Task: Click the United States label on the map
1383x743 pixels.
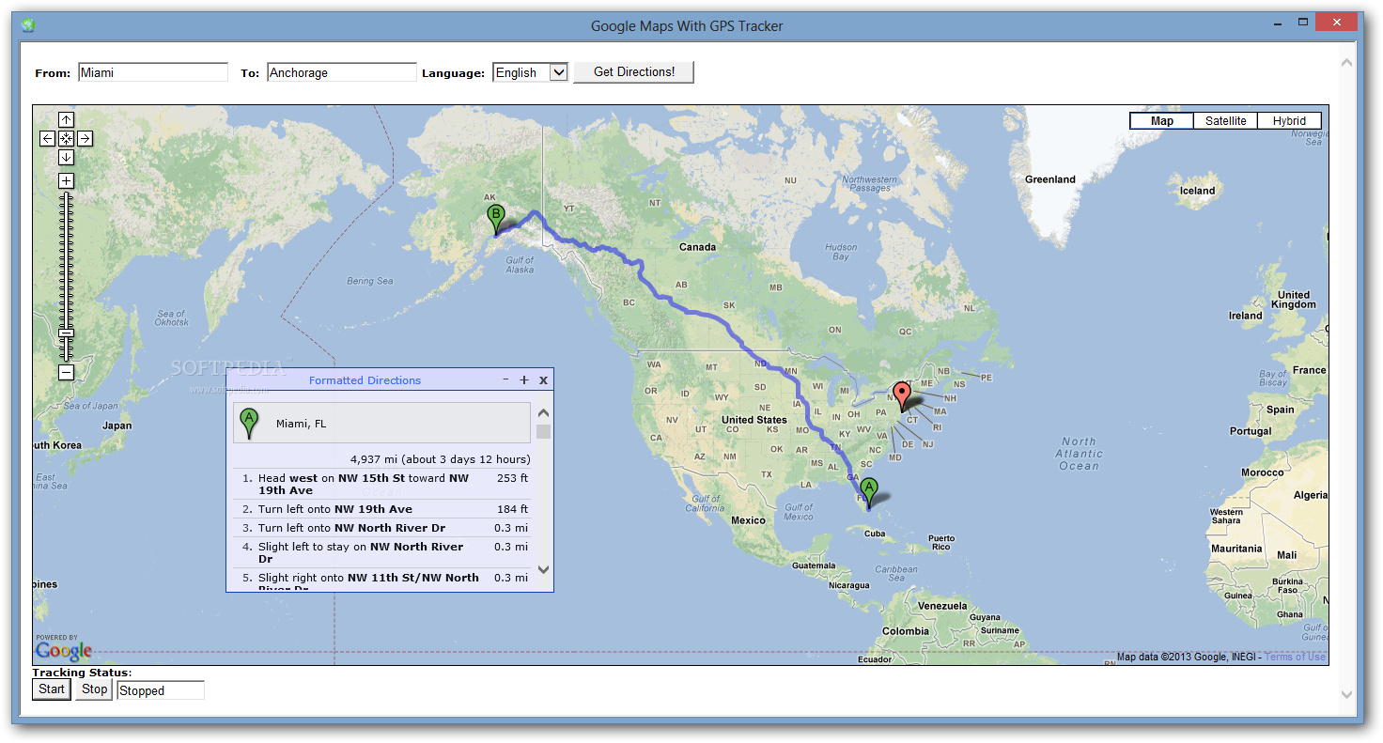Action: point(754,420)
